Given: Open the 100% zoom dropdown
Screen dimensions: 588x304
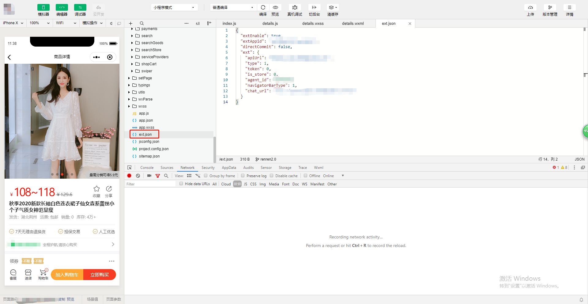Looking at the screenshot, I should (x=40, y=23).
